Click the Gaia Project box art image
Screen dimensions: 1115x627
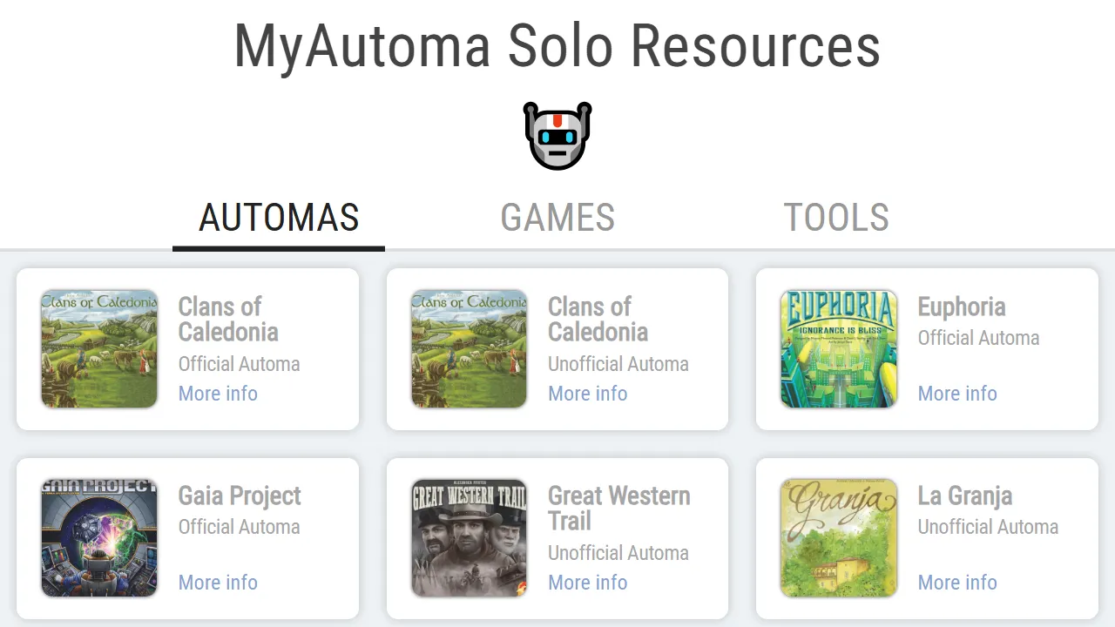(98, 537)
